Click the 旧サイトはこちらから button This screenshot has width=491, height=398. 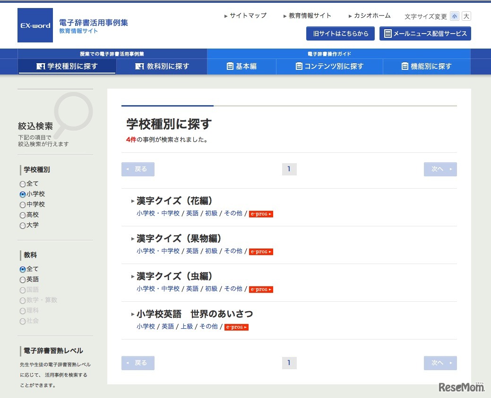340,33
